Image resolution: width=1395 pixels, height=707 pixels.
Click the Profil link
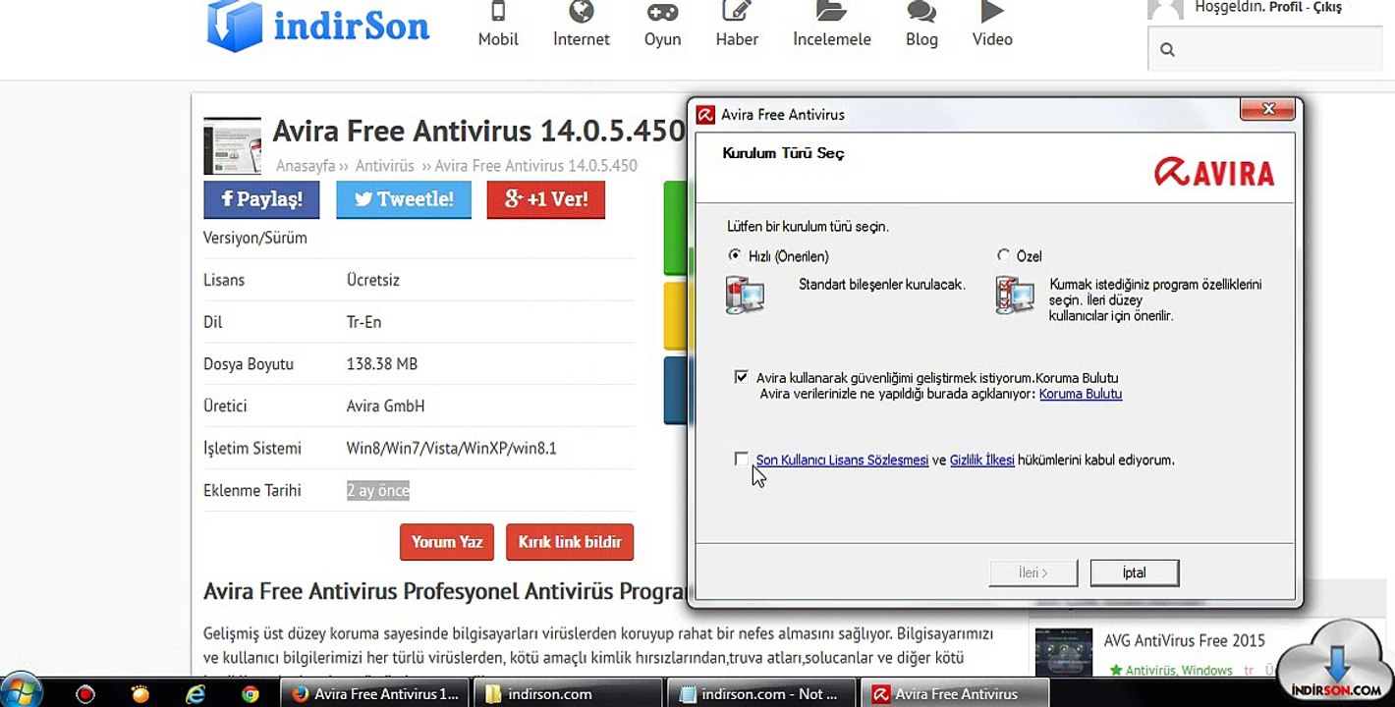(x=1286, y=8)
